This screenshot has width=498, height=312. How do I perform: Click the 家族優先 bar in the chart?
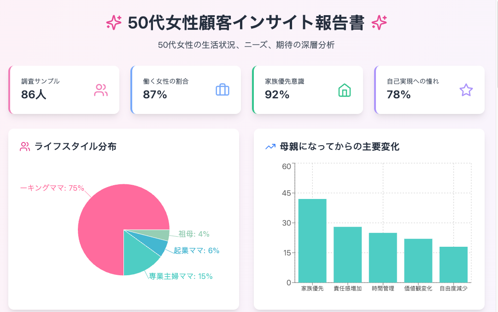click(x=312, y=240)
